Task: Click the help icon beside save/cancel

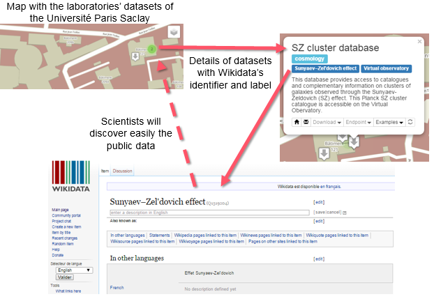Action: [x=344, y=211]
